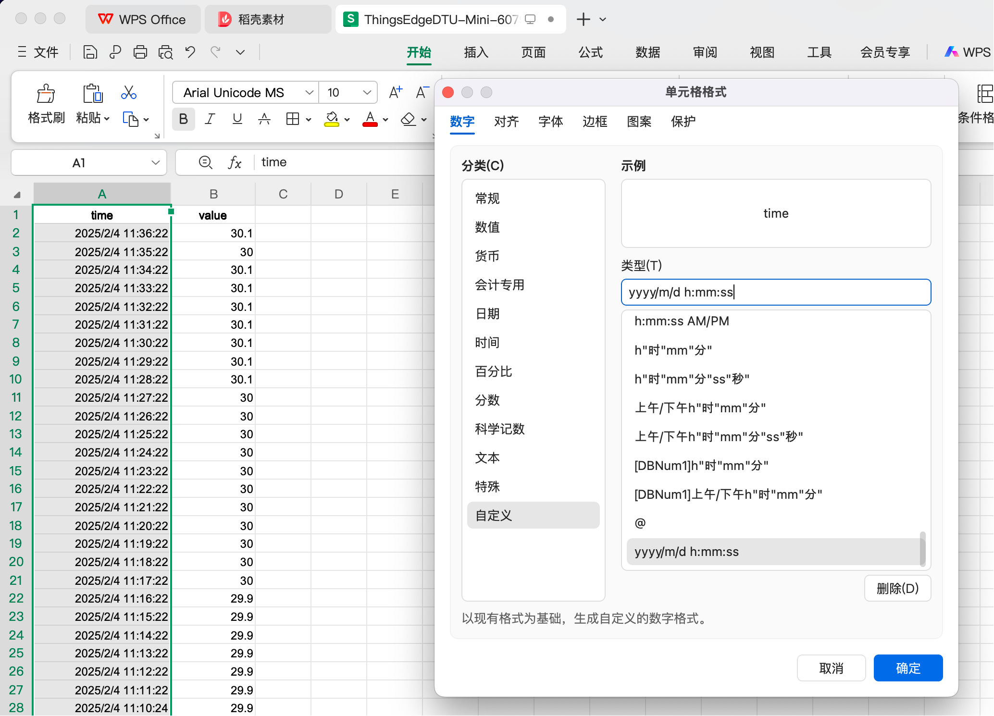Switch to the 数据 ribbon tab

tap(648, 52)
